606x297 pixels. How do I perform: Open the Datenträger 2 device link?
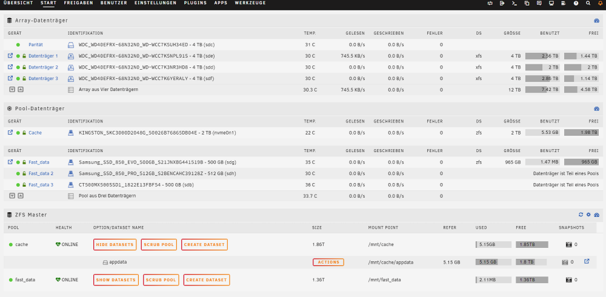tap(43, 67)
